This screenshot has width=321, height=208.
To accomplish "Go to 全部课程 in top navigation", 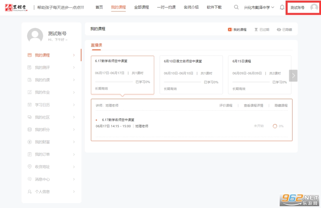I will coord(141,7).
